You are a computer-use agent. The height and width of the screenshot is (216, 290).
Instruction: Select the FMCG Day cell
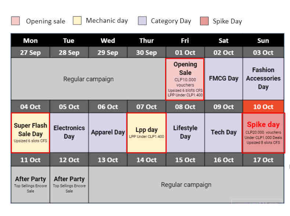[x=223, y=79]
